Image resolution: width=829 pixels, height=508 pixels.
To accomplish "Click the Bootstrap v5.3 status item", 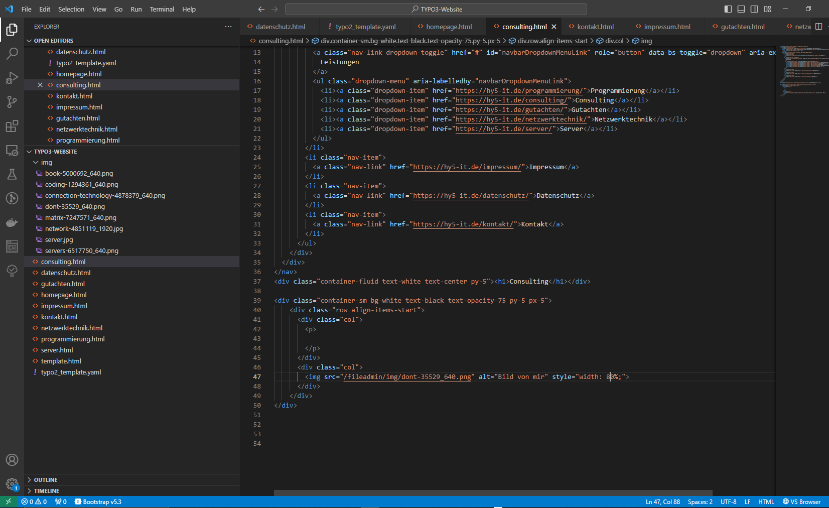I will [98, 501].
